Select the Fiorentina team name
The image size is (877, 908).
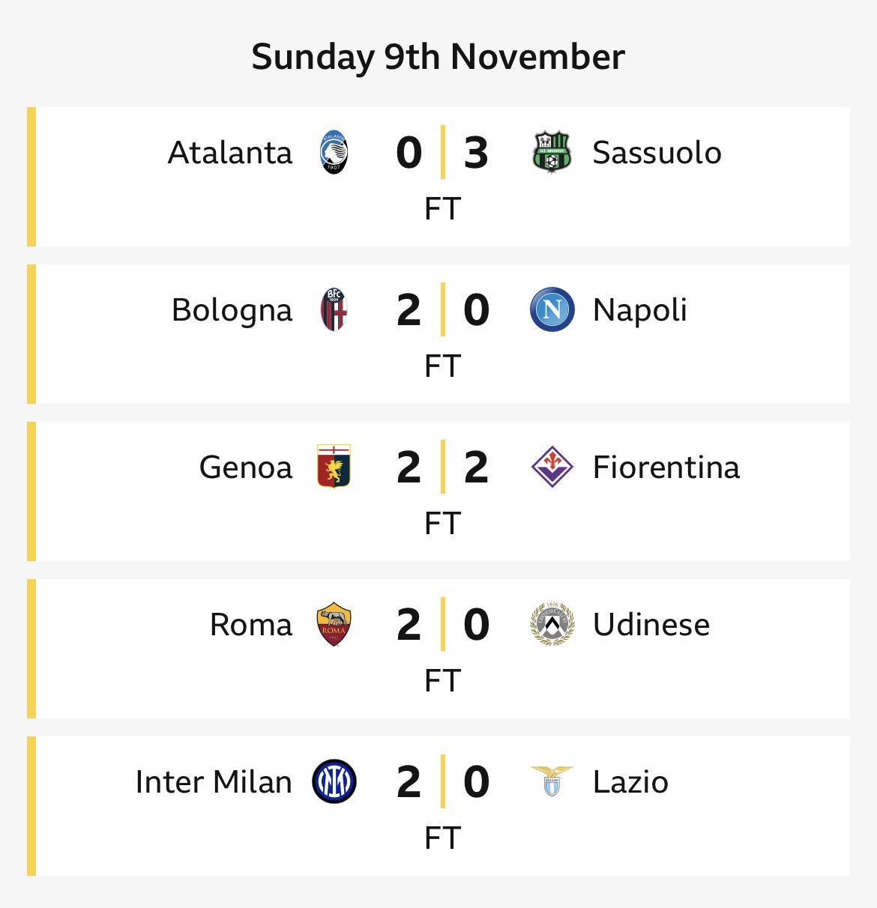[x=666, y=467]
